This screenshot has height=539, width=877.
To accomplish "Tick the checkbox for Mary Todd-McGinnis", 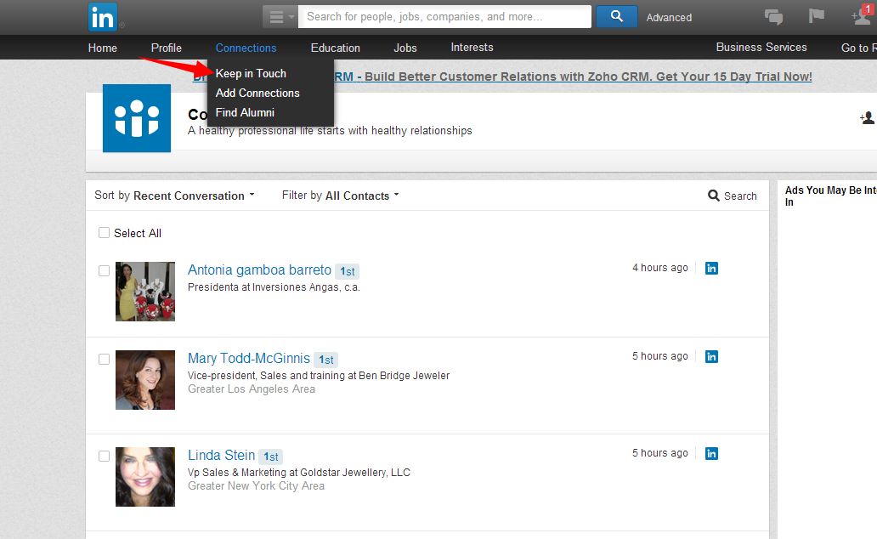I will (104, 360).
